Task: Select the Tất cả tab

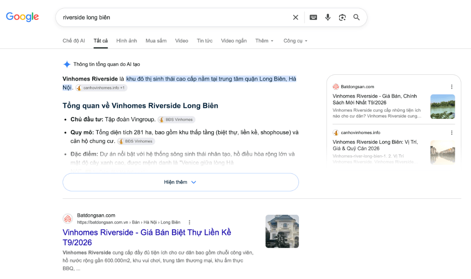Action: pyautogui.click(x=101, y=41)
